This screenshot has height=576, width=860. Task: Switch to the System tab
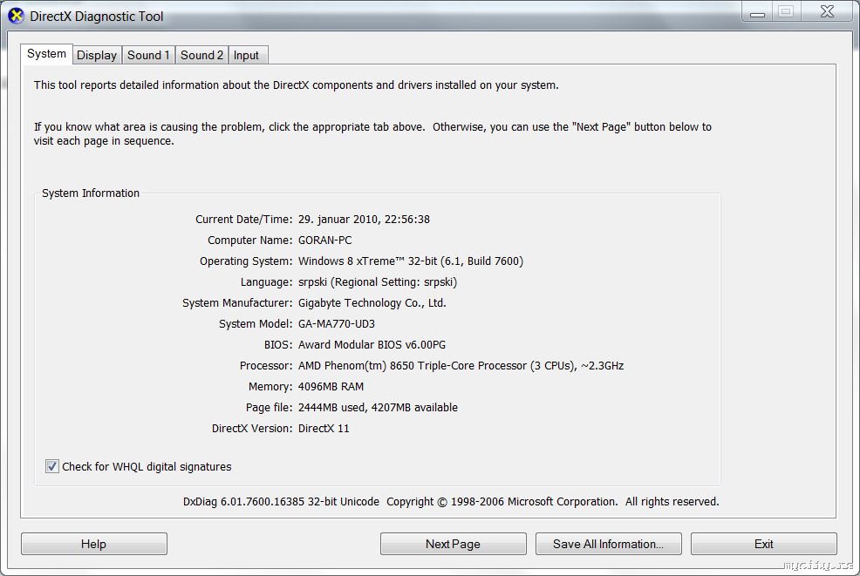(46, 54)
